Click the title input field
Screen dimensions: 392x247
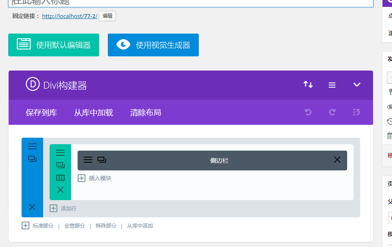pos(191,3)
